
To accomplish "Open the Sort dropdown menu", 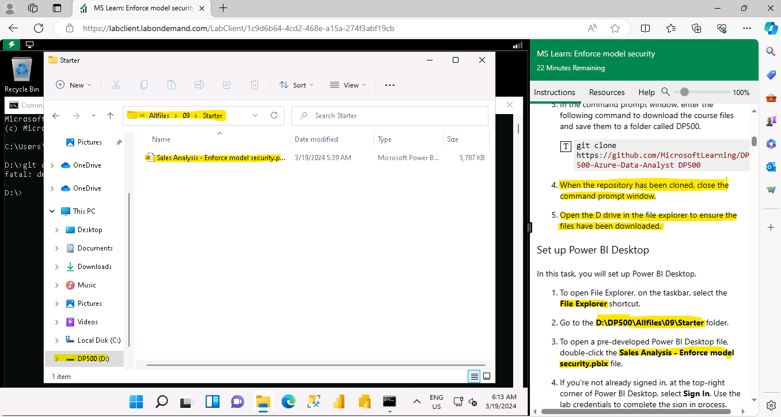I will point(297,85).
